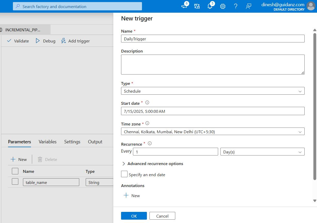Open the trigger Type dropdown showing Schedule
Viewport: 317px width, 223px height.
coord(213,91)
